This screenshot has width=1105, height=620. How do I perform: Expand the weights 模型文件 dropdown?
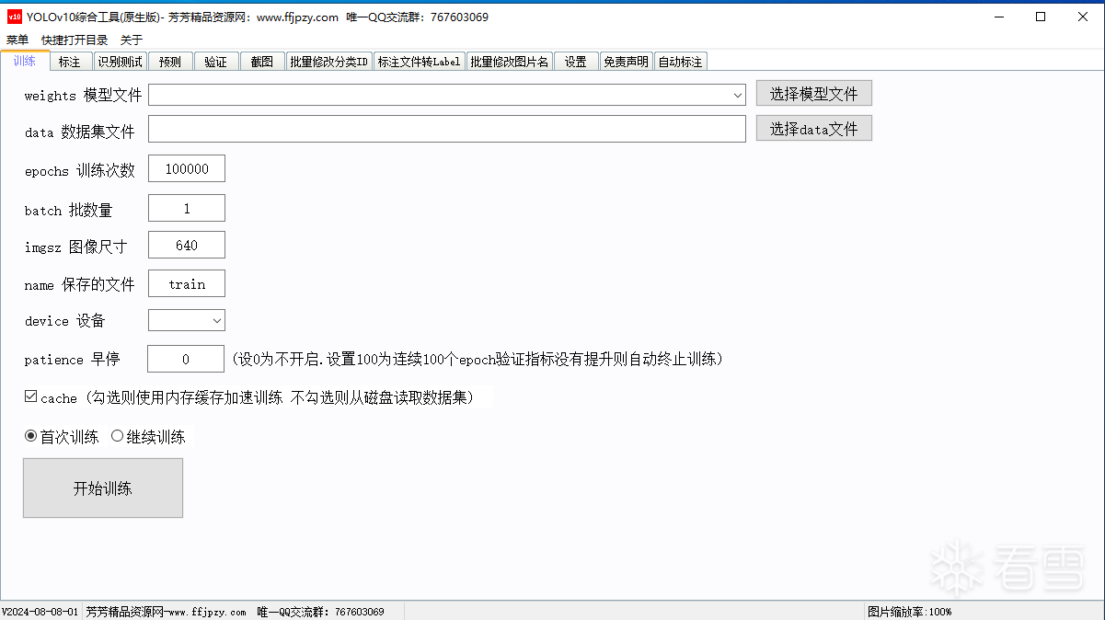click(738, 95)
